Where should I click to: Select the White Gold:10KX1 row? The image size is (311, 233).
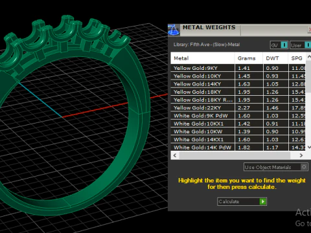(x=238, y=124)
